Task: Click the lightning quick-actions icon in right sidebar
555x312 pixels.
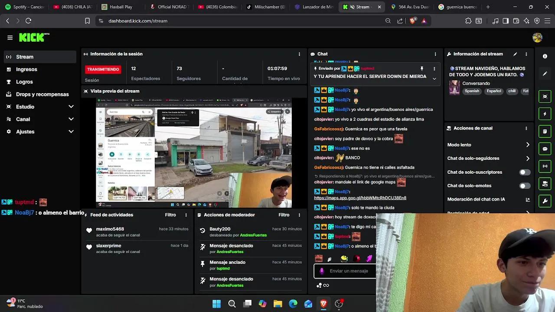Action: pos(545,114)
